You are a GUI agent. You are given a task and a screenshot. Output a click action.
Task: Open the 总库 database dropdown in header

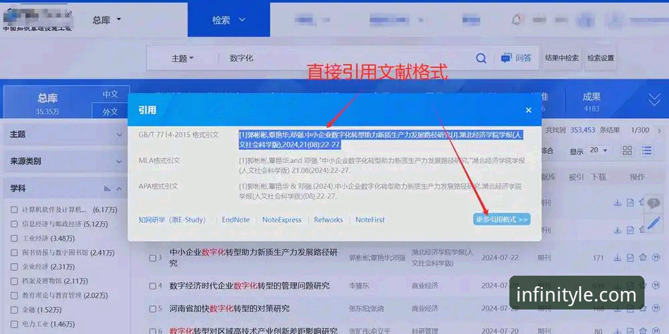(107, 20)
